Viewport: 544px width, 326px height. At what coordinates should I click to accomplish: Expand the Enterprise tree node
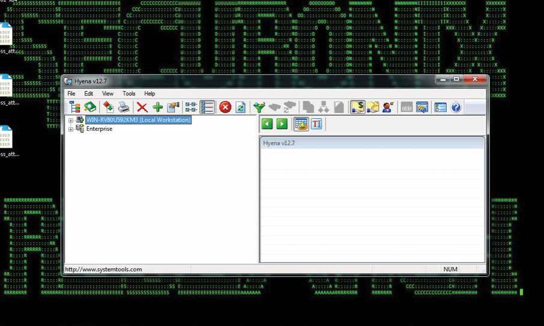71,129
